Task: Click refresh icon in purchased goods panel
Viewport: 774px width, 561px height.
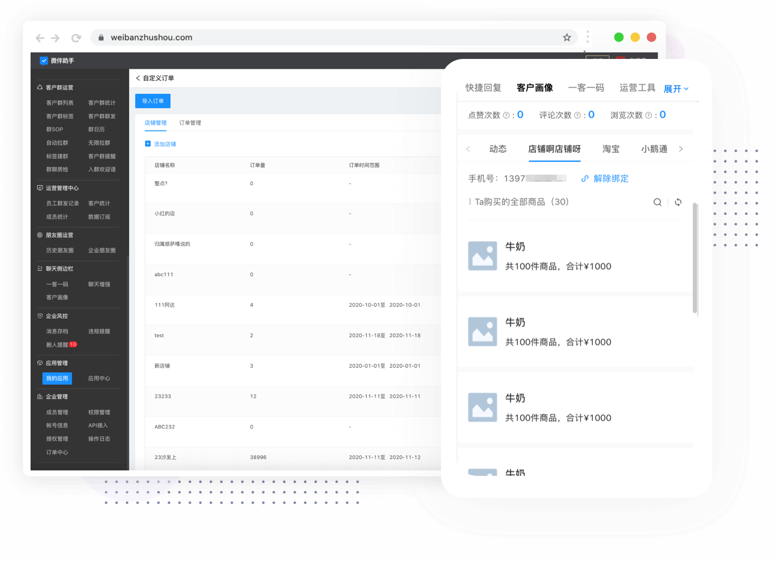Action: point(678,202)
